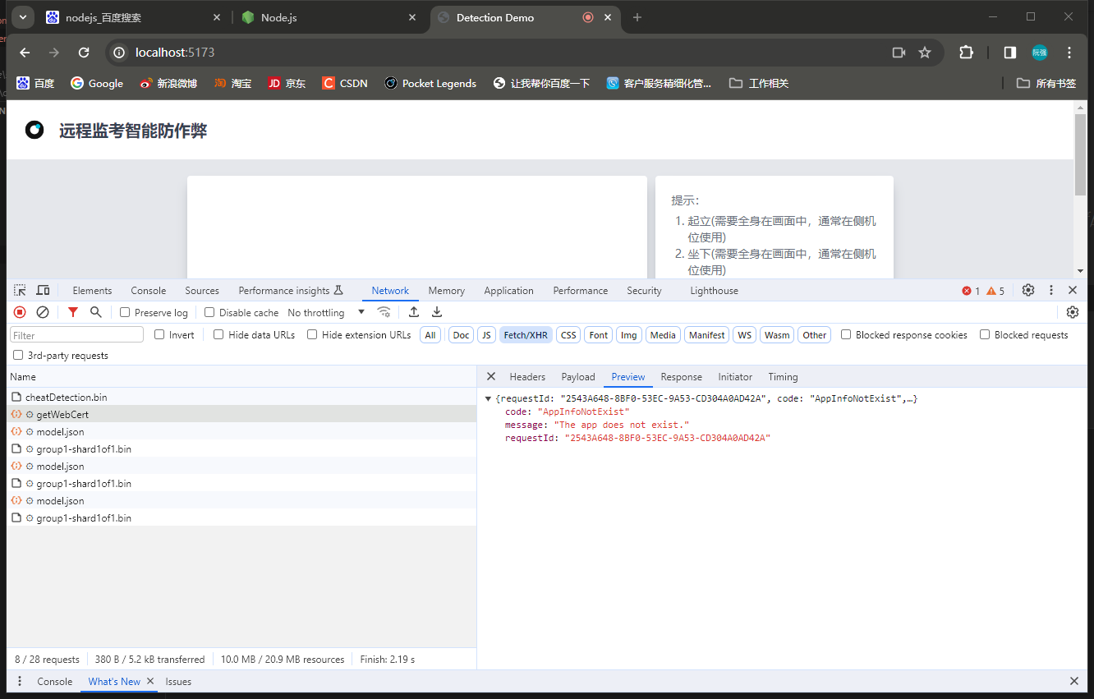The height and width of the screenshot is (699, 1094).
Task: Switch to the Elements panel
Action: click(x=92, y=291)
